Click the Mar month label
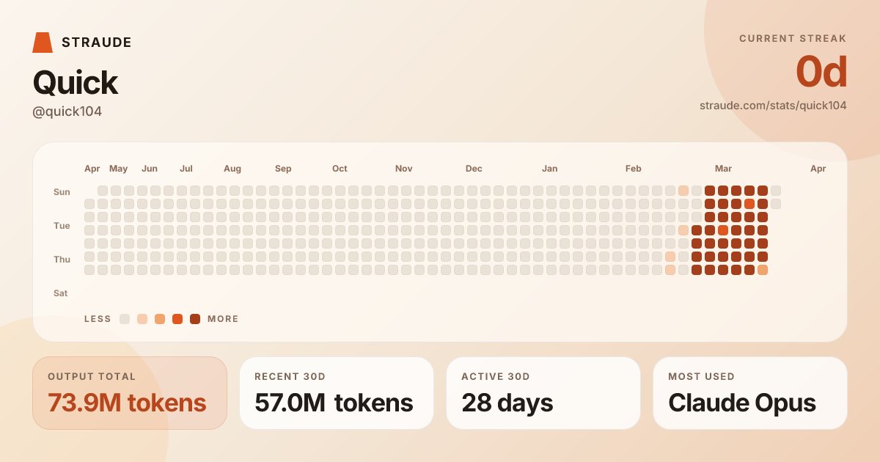Screen dimensions: 880x462 [723, 169]
